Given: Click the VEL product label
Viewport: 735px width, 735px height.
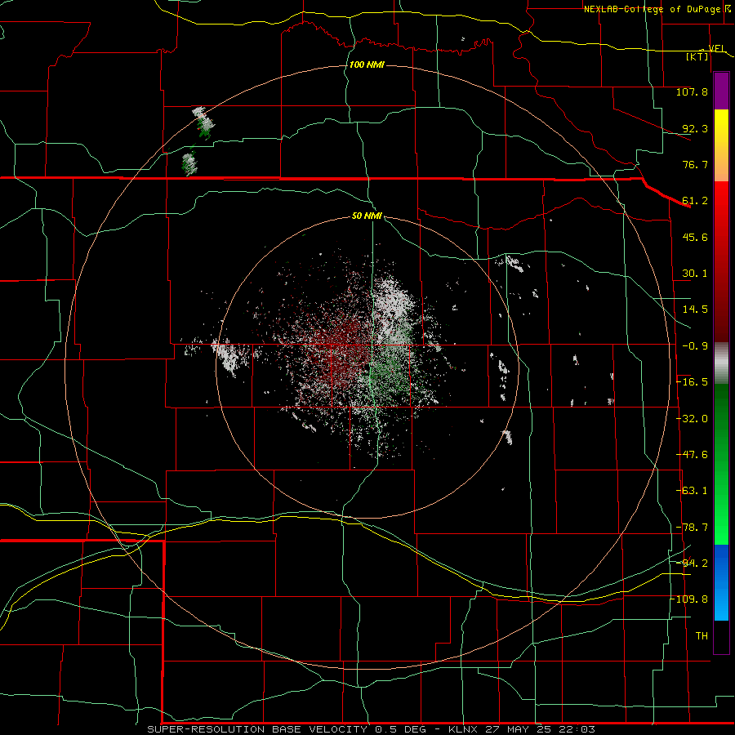Looking at the screenshot, I should coord(716,48).
